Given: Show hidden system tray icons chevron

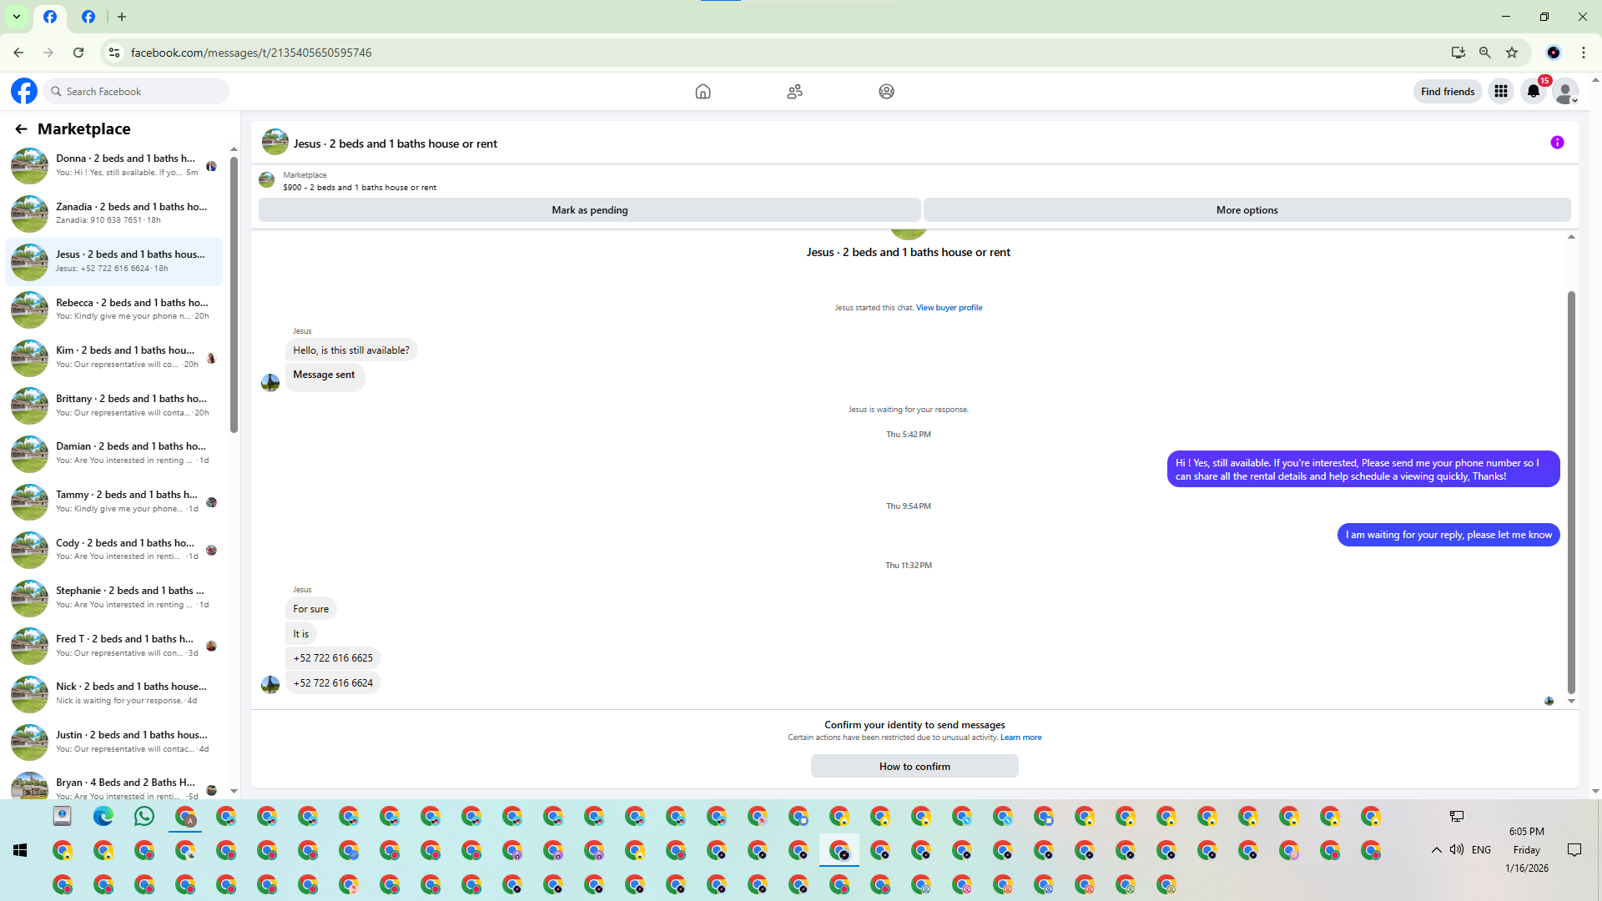Looking at the screenshot, I should coord(1436,850).
